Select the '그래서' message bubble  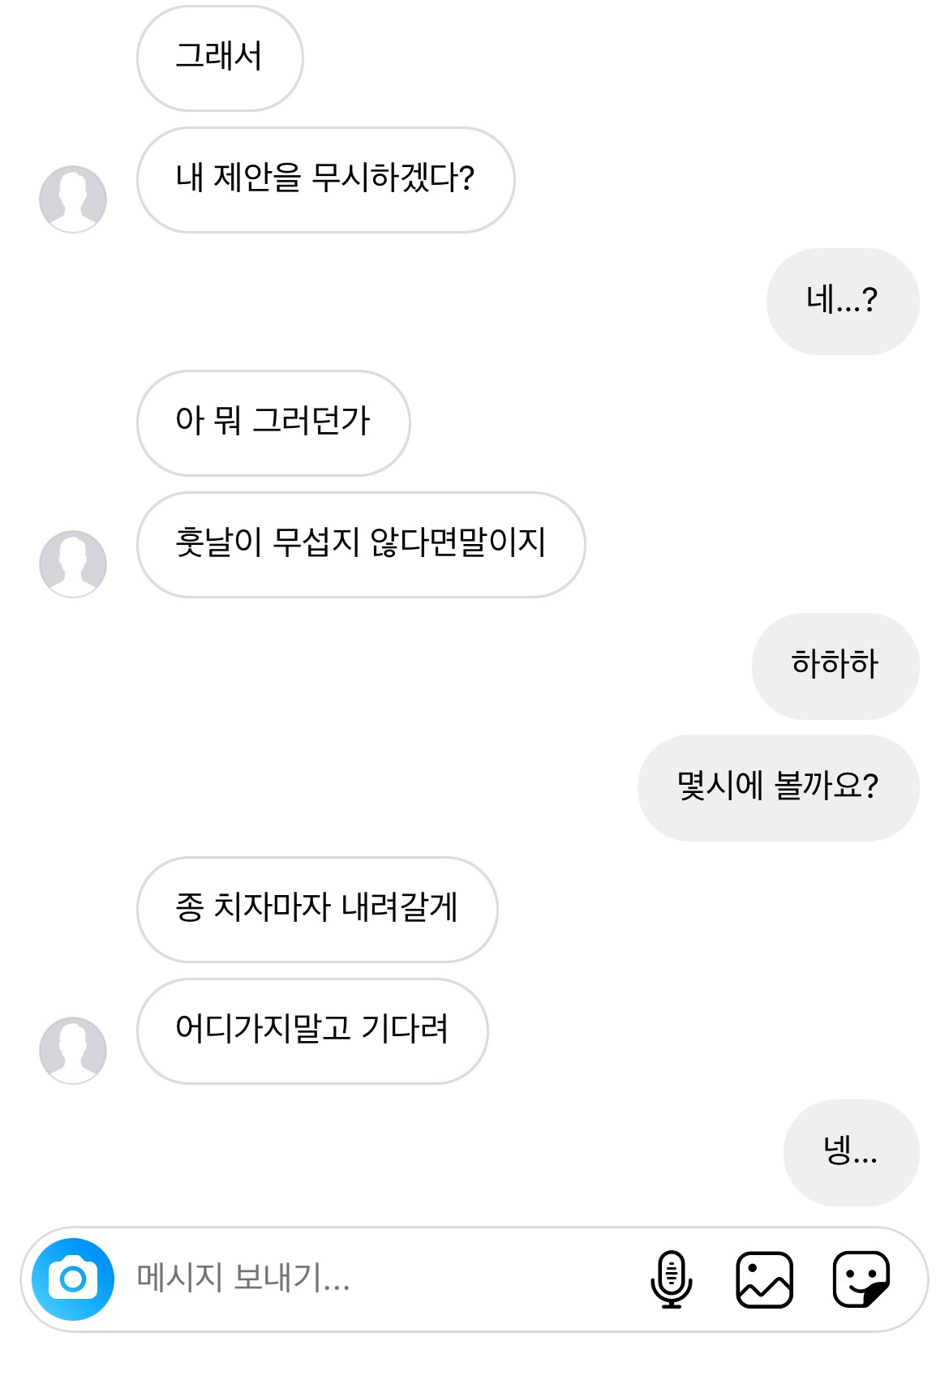(x=220, y=58)
